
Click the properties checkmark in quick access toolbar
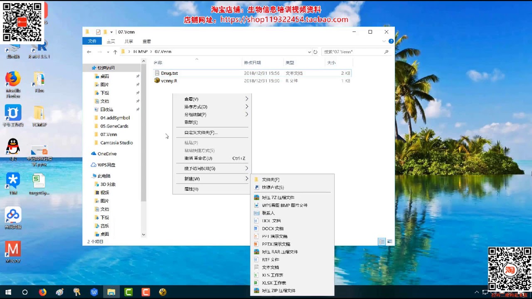point(98,32)
